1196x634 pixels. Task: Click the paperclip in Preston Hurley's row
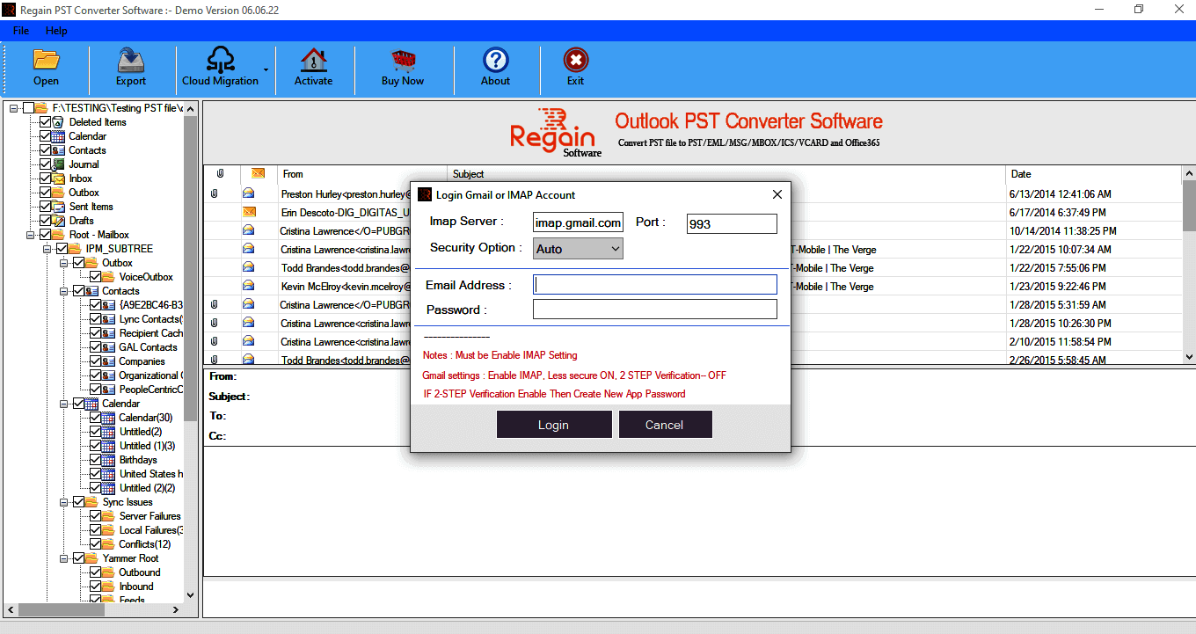214,193
